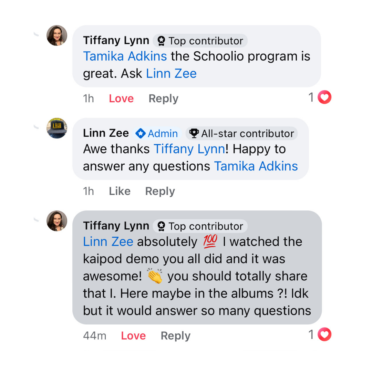This screenshot has width=372, height=372.
Task: Click Top contributor badge on last comment
Action: (x=200, y=226)
